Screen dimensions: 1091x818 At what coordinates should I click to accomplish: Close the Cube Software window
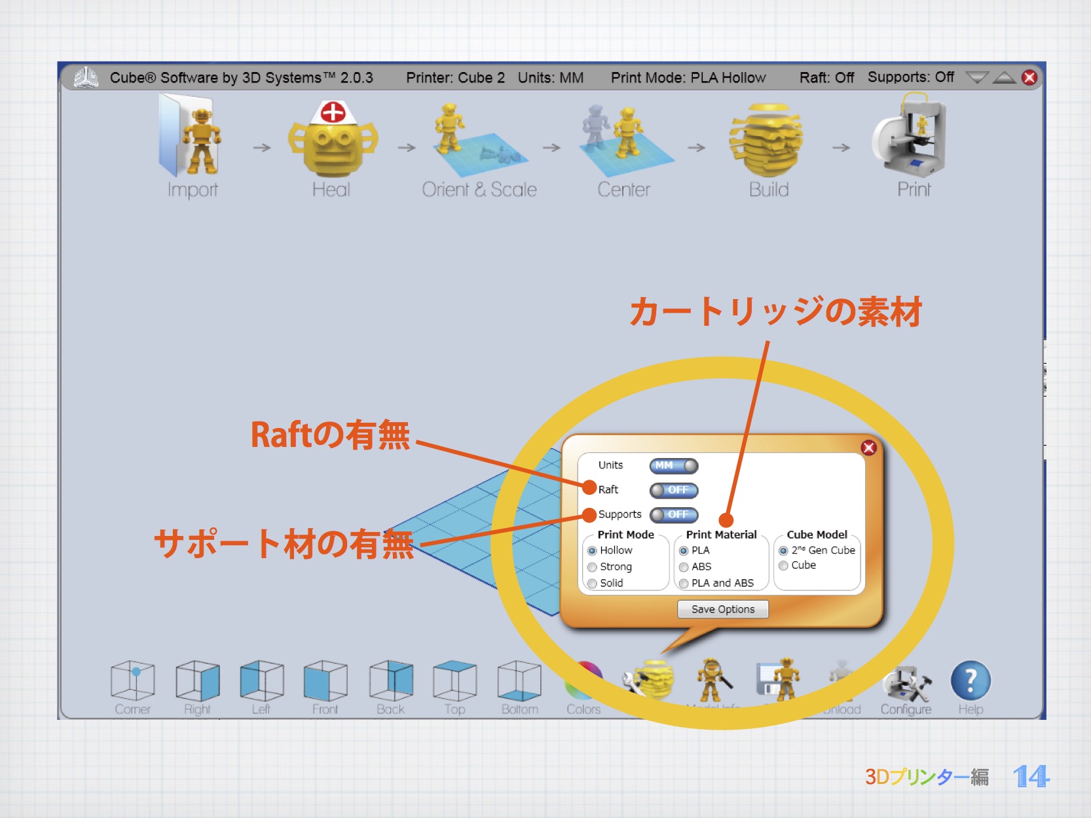pyautogui.click(x=1029, y=78)
